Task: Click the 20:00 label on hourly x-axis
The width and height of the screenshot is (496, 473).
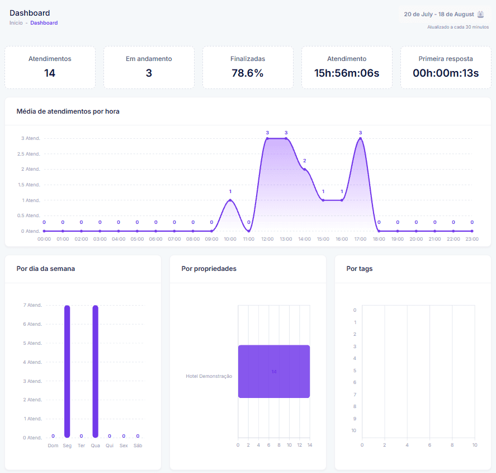Action: click(x=416, y=239)
